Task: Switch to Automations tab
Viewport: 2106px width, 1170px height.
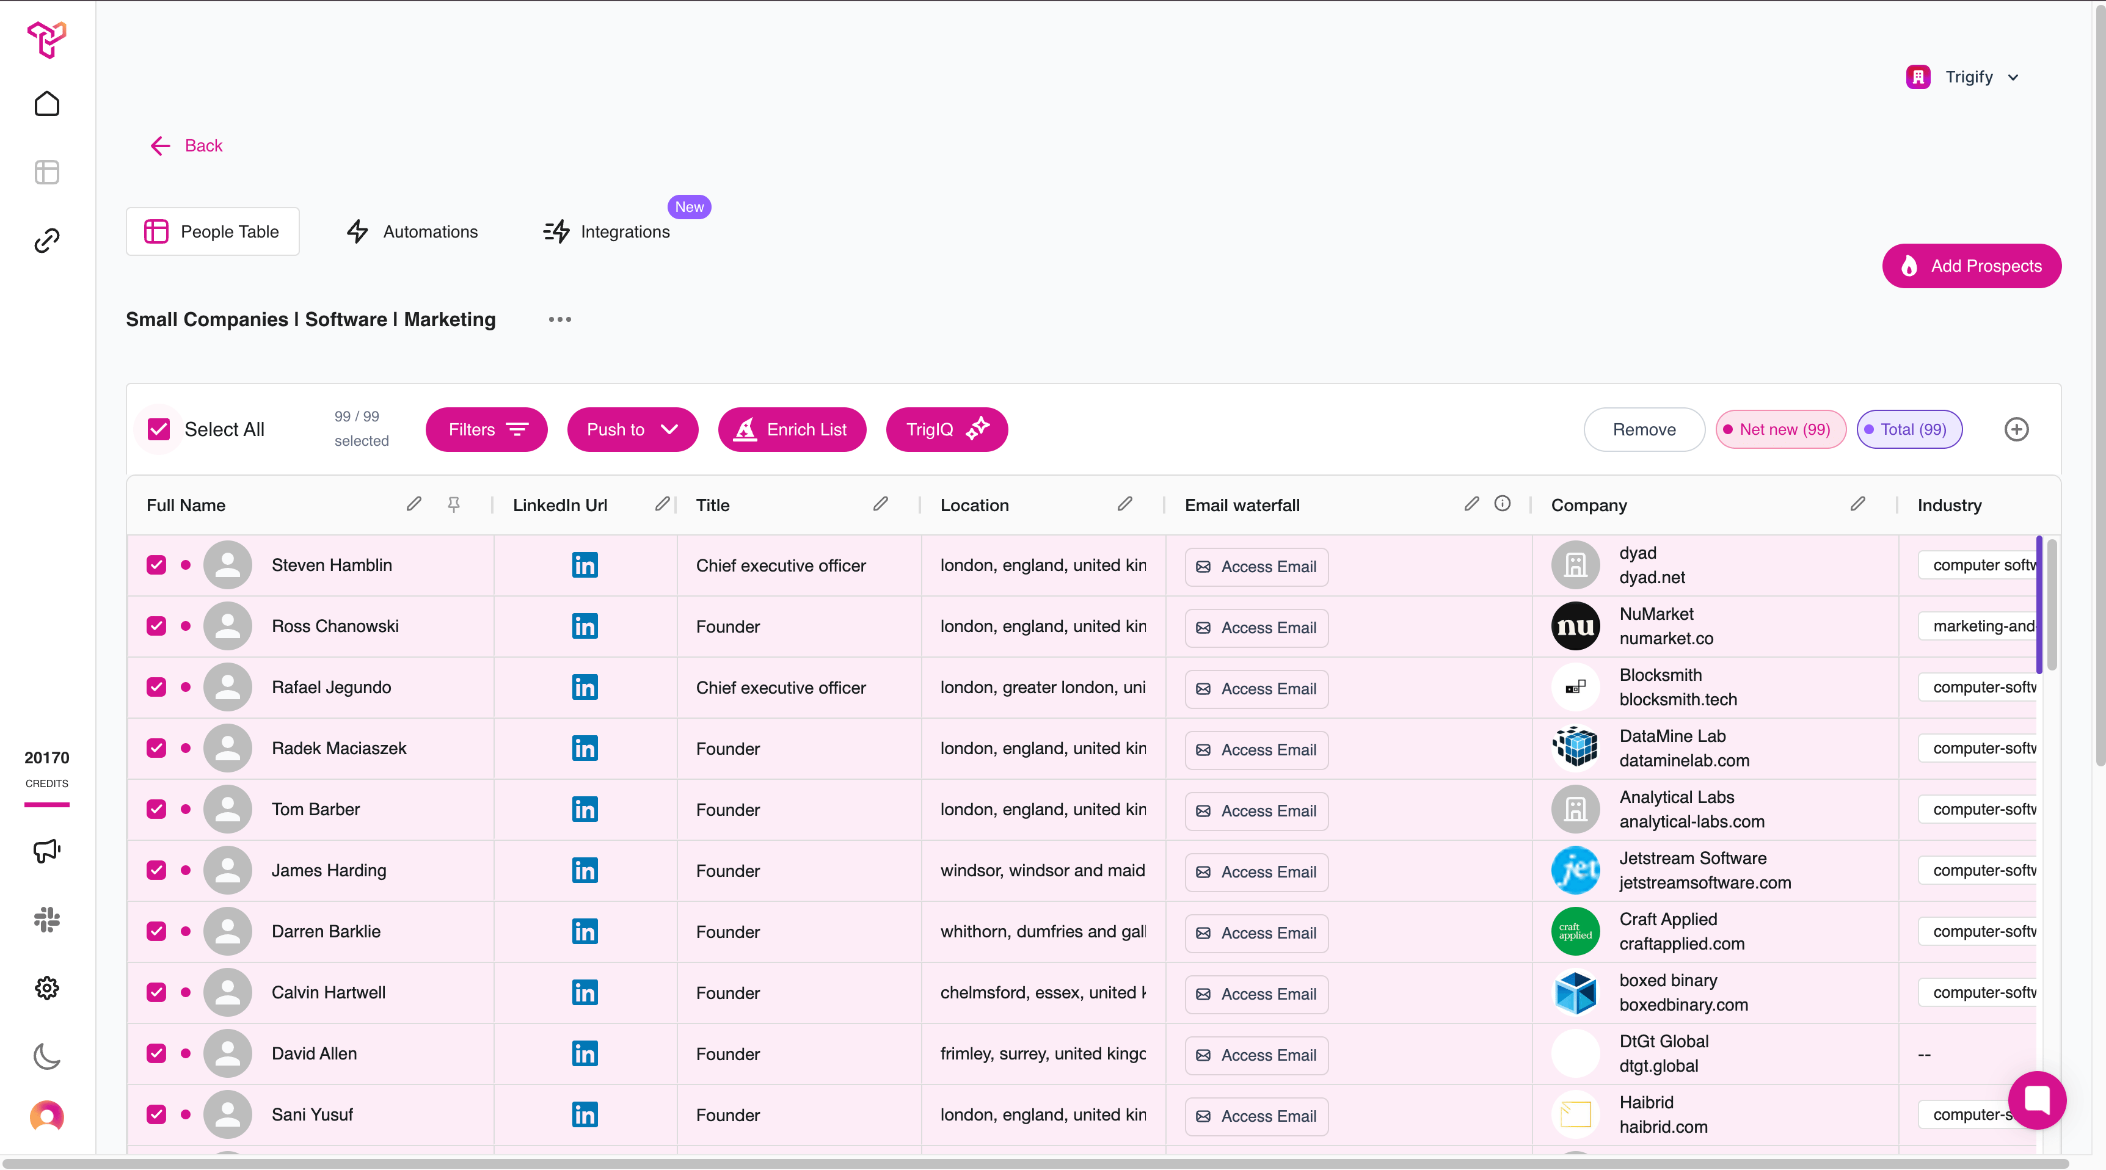Action: [412, 231]
